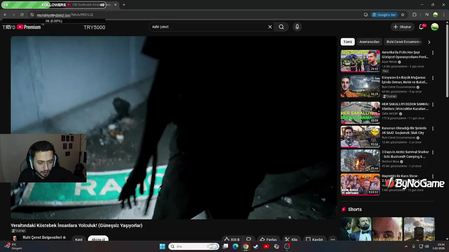Click the Klip scissors button
Viewport: 449px width, 252px height.
[x=291, y=239]
